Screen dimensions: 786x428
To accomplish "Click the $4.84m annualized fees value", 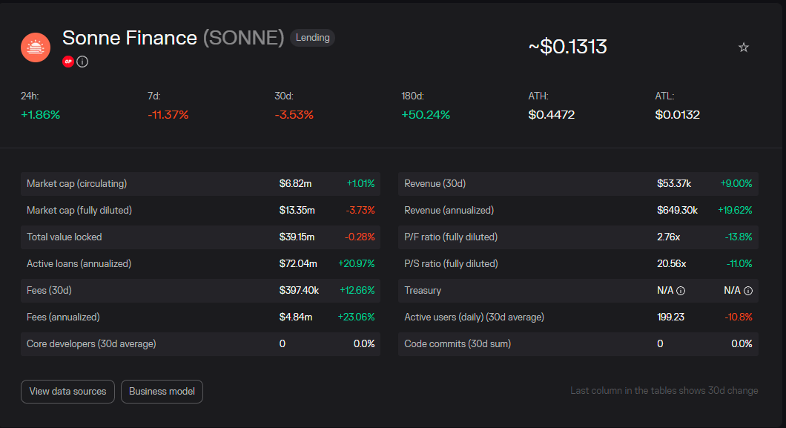I will coord(296,317).
